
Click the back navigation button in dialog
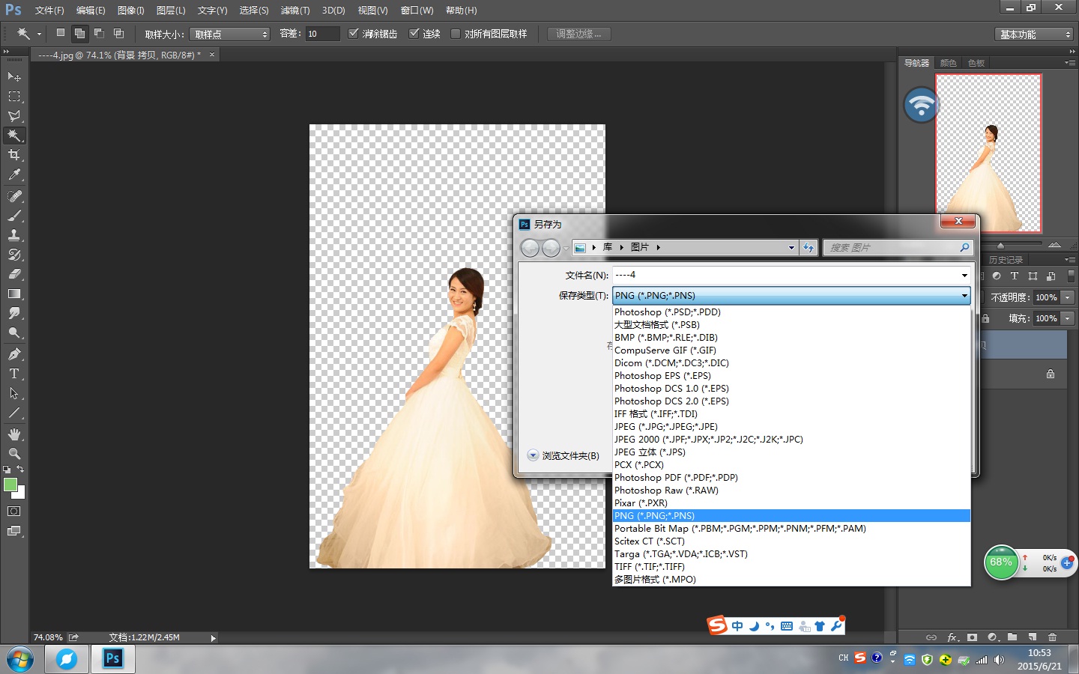pyautogui.click(x=530, y=248)
